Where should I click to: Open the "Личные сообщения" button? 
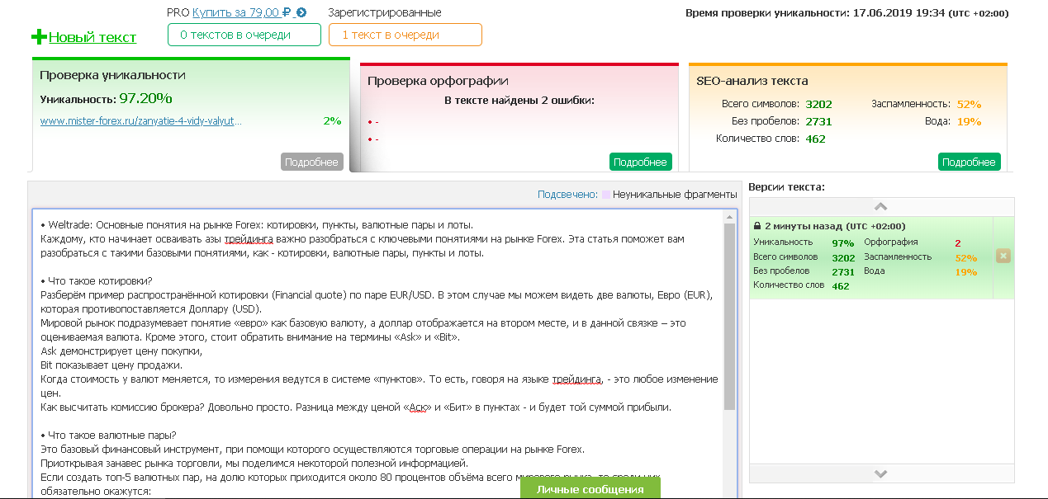[x=590, y=488]
